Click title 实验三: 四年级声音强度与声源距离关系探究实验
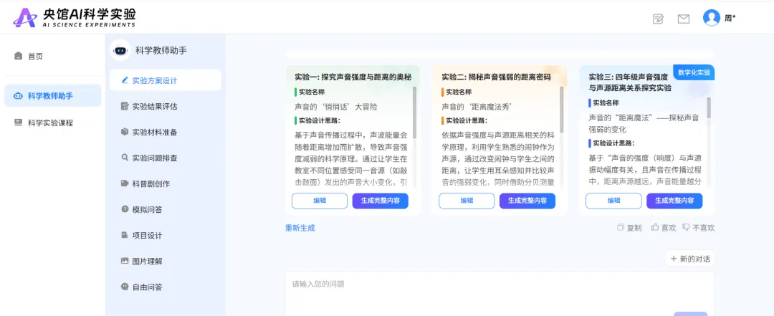Image resolution: width=774 pixels, height=316 pixels. tap(630, 82)
